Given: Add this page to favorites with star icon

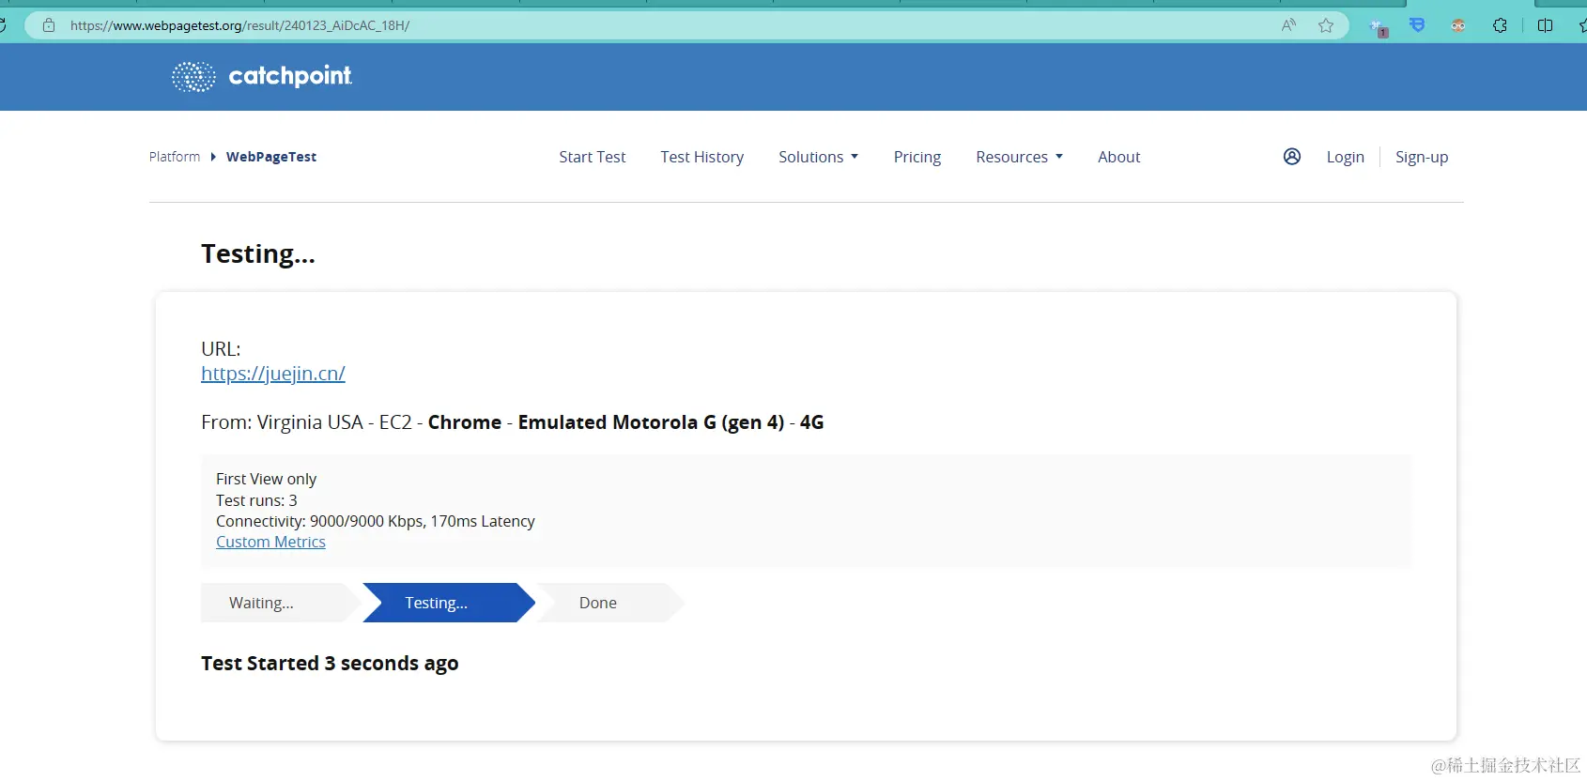Looking at the screenshot, I should 1326,25.
